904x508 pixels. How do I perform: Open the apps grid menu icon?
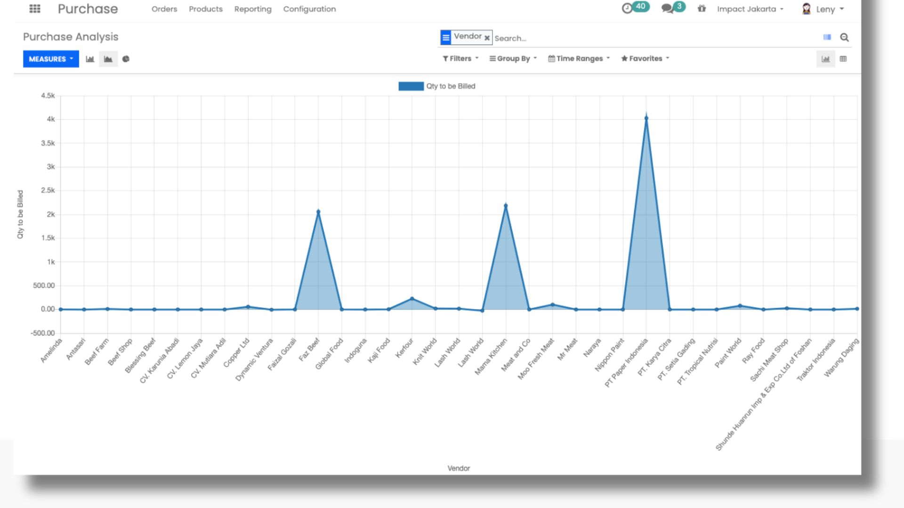coord(35,9)
